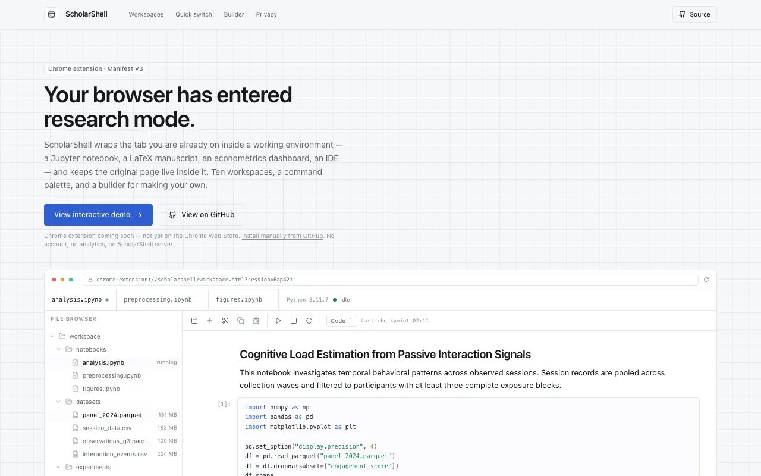This screenshot has height=476, width=761.
Task: Click the copy cell icon
Action: pyautogui.click(x=241, y=321)
